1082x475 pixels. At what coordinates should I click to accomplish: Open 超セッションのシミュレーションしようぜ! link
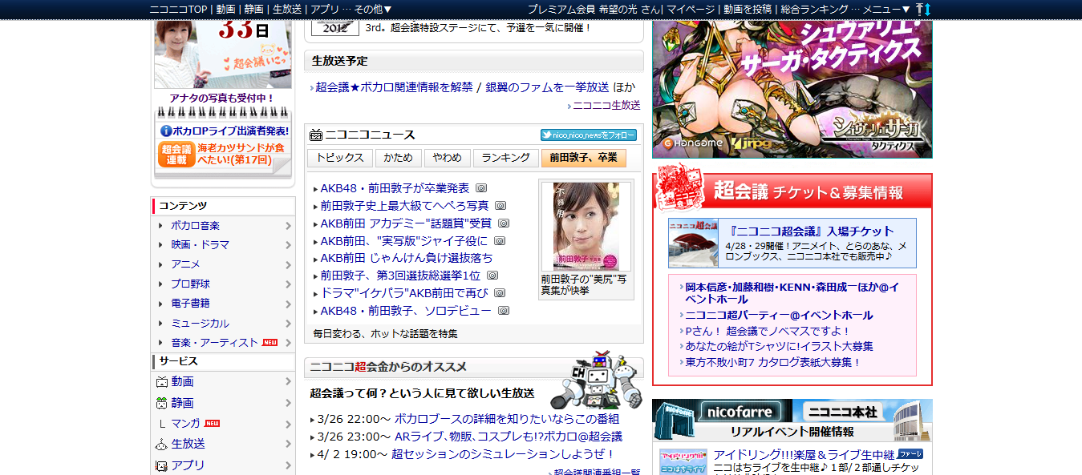coord(503,454)
